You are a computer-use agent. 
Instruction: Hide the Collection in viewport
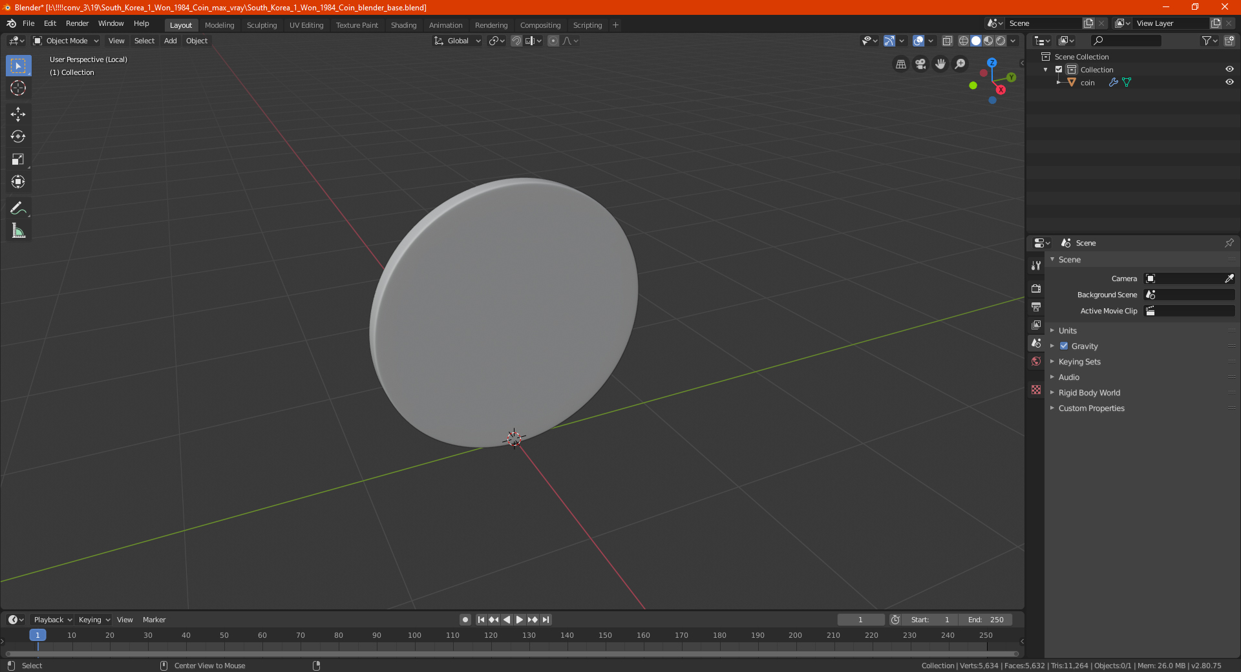click(x=1229, y=70)
